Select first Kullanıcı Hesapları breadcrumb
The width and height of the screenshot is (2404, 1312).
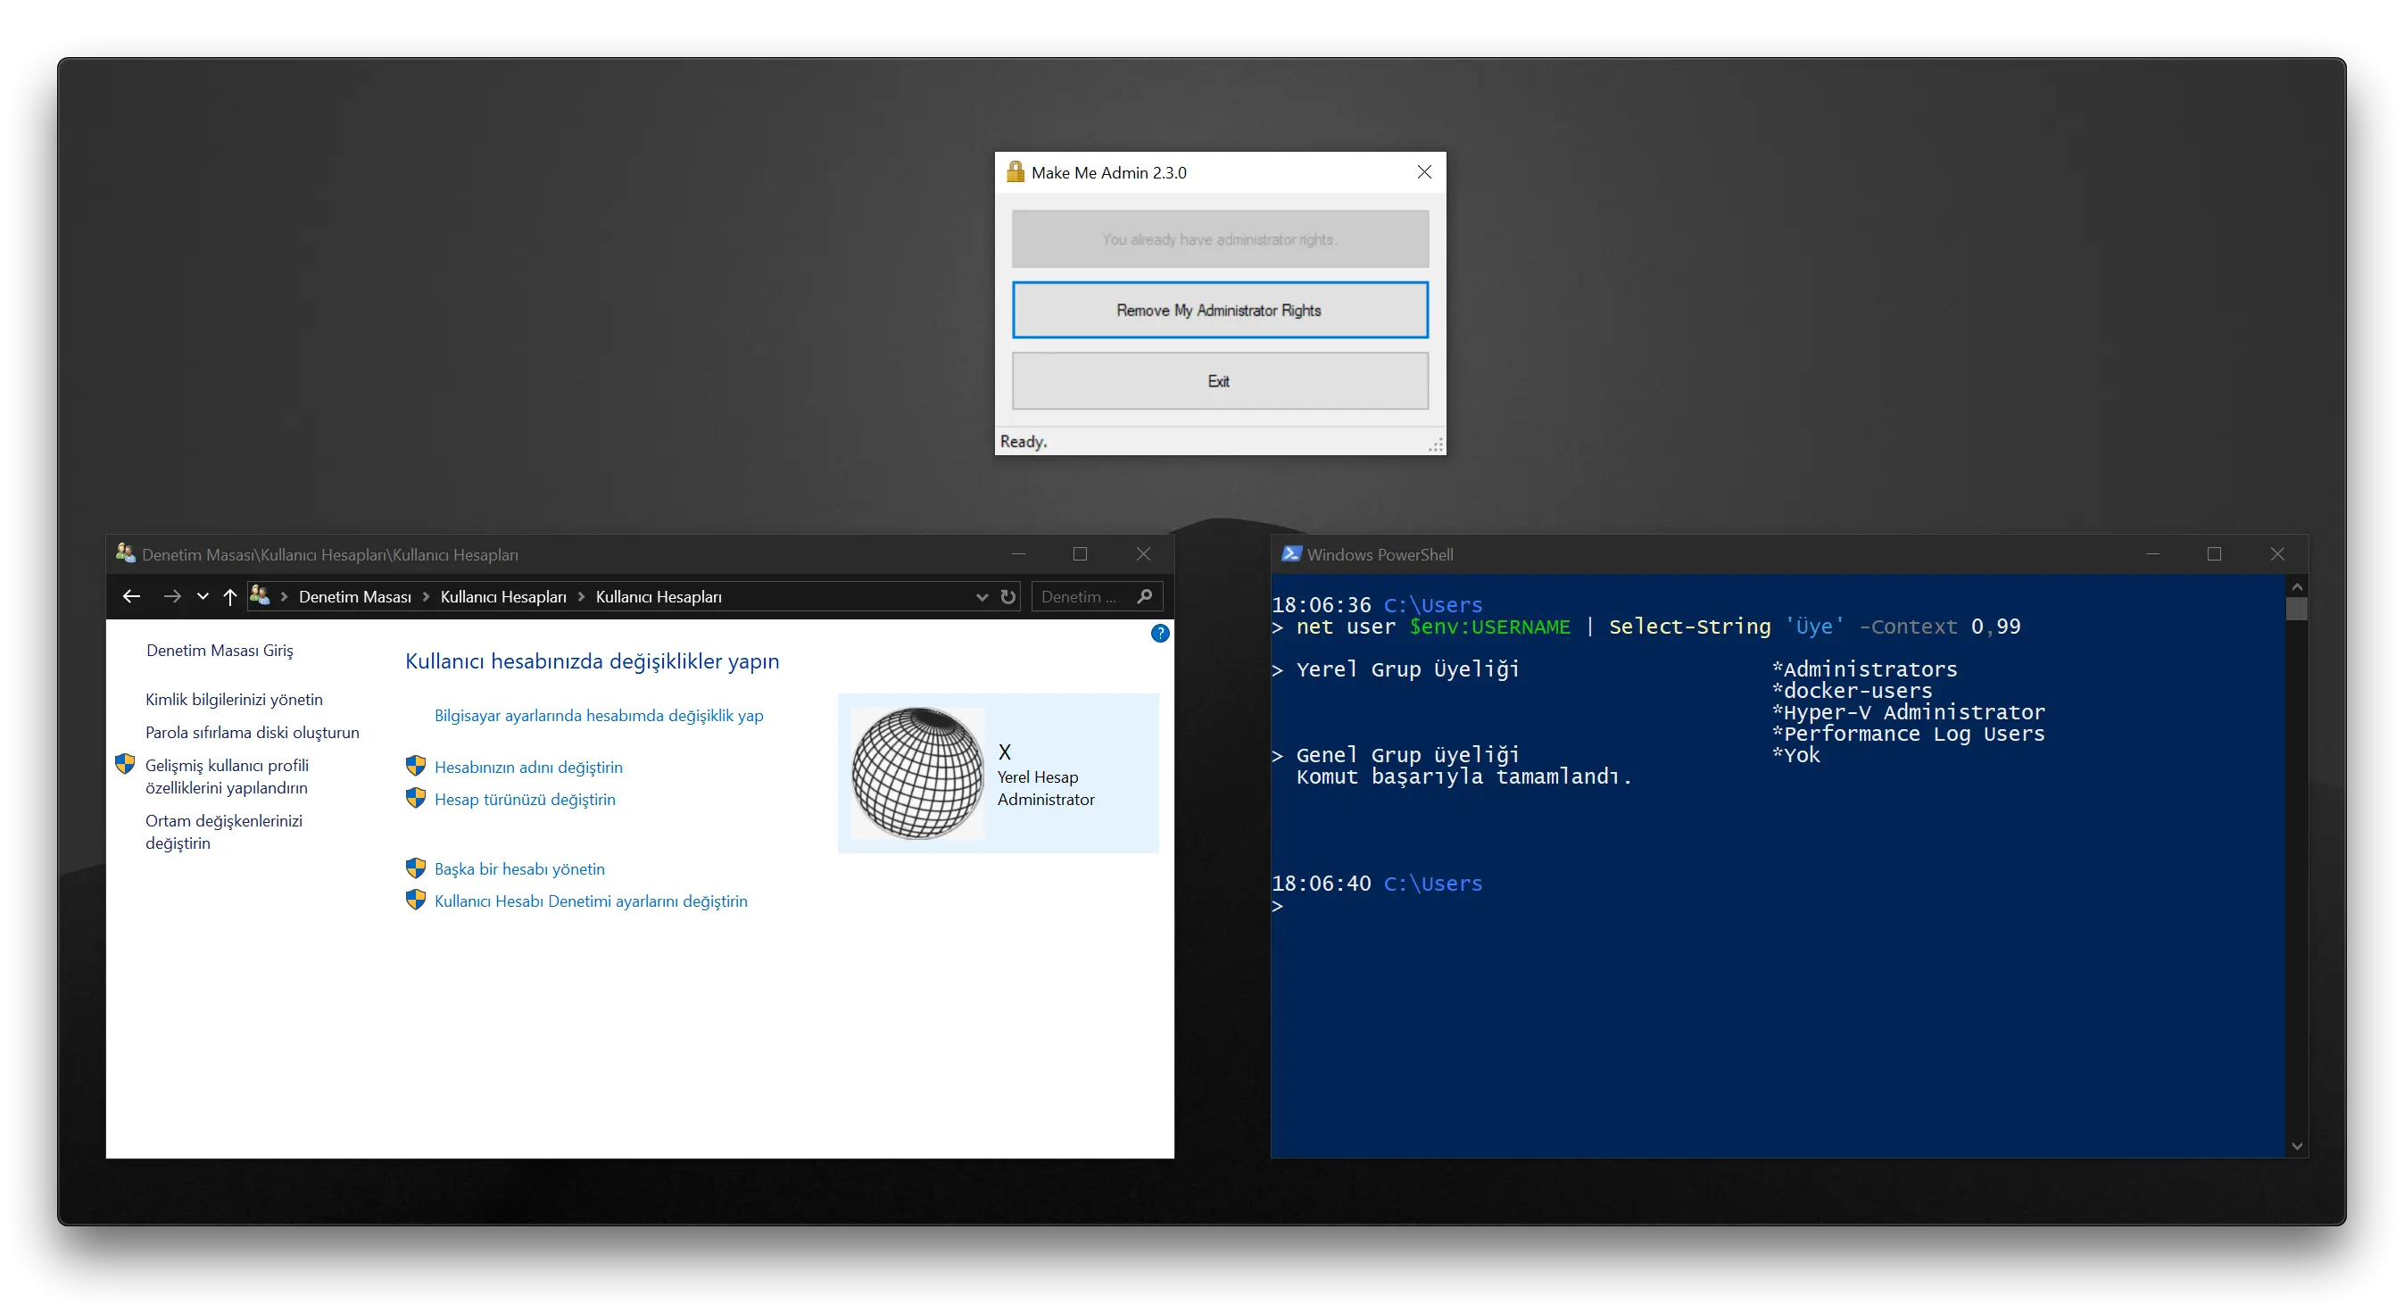pos(503,596)
